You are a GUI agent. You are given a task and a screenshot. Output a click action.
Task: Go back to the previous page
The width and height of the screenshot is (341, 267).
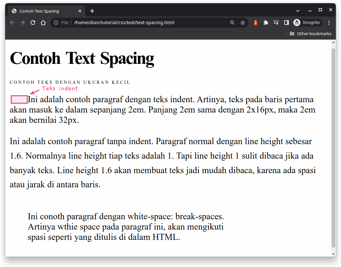point(12,23)
